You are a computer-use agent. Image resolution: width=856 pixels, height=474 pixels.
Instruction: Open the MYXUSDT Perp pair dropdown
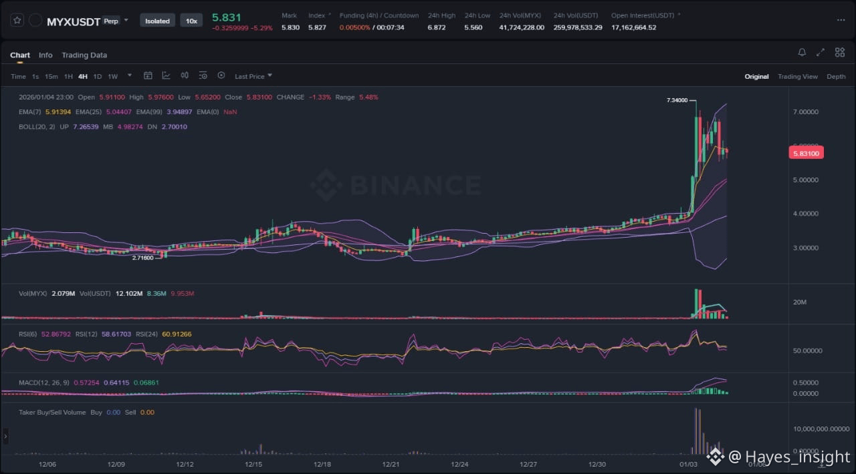pyautogui.click(x=126, y=21)
